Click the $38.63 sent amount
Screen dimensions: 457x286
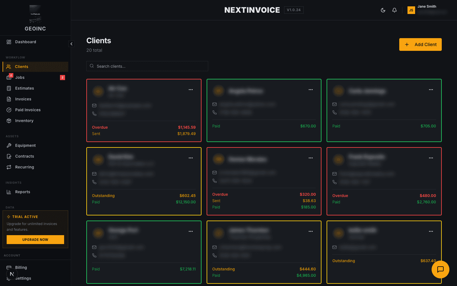point(309,201)
